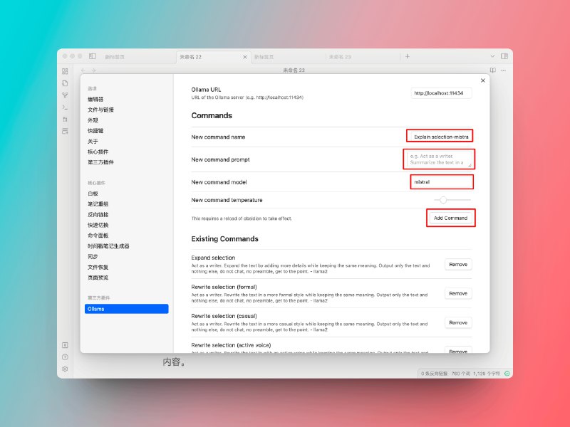
Task: Switch to reading view book icon
Action: tap(492, 70)
